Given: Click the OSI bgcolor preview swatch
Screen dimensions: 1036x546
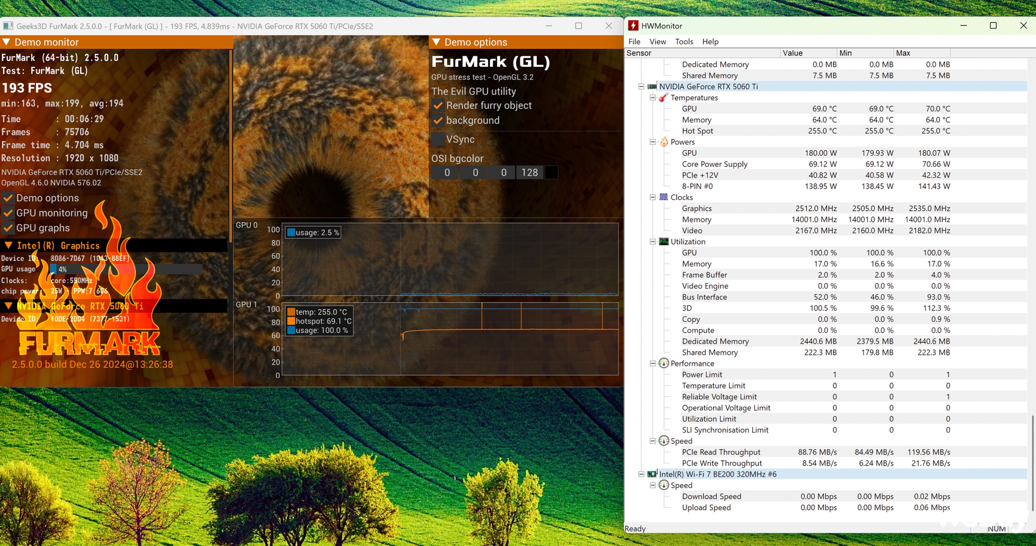Looking at the screenshot, I should tap(552, 173).
